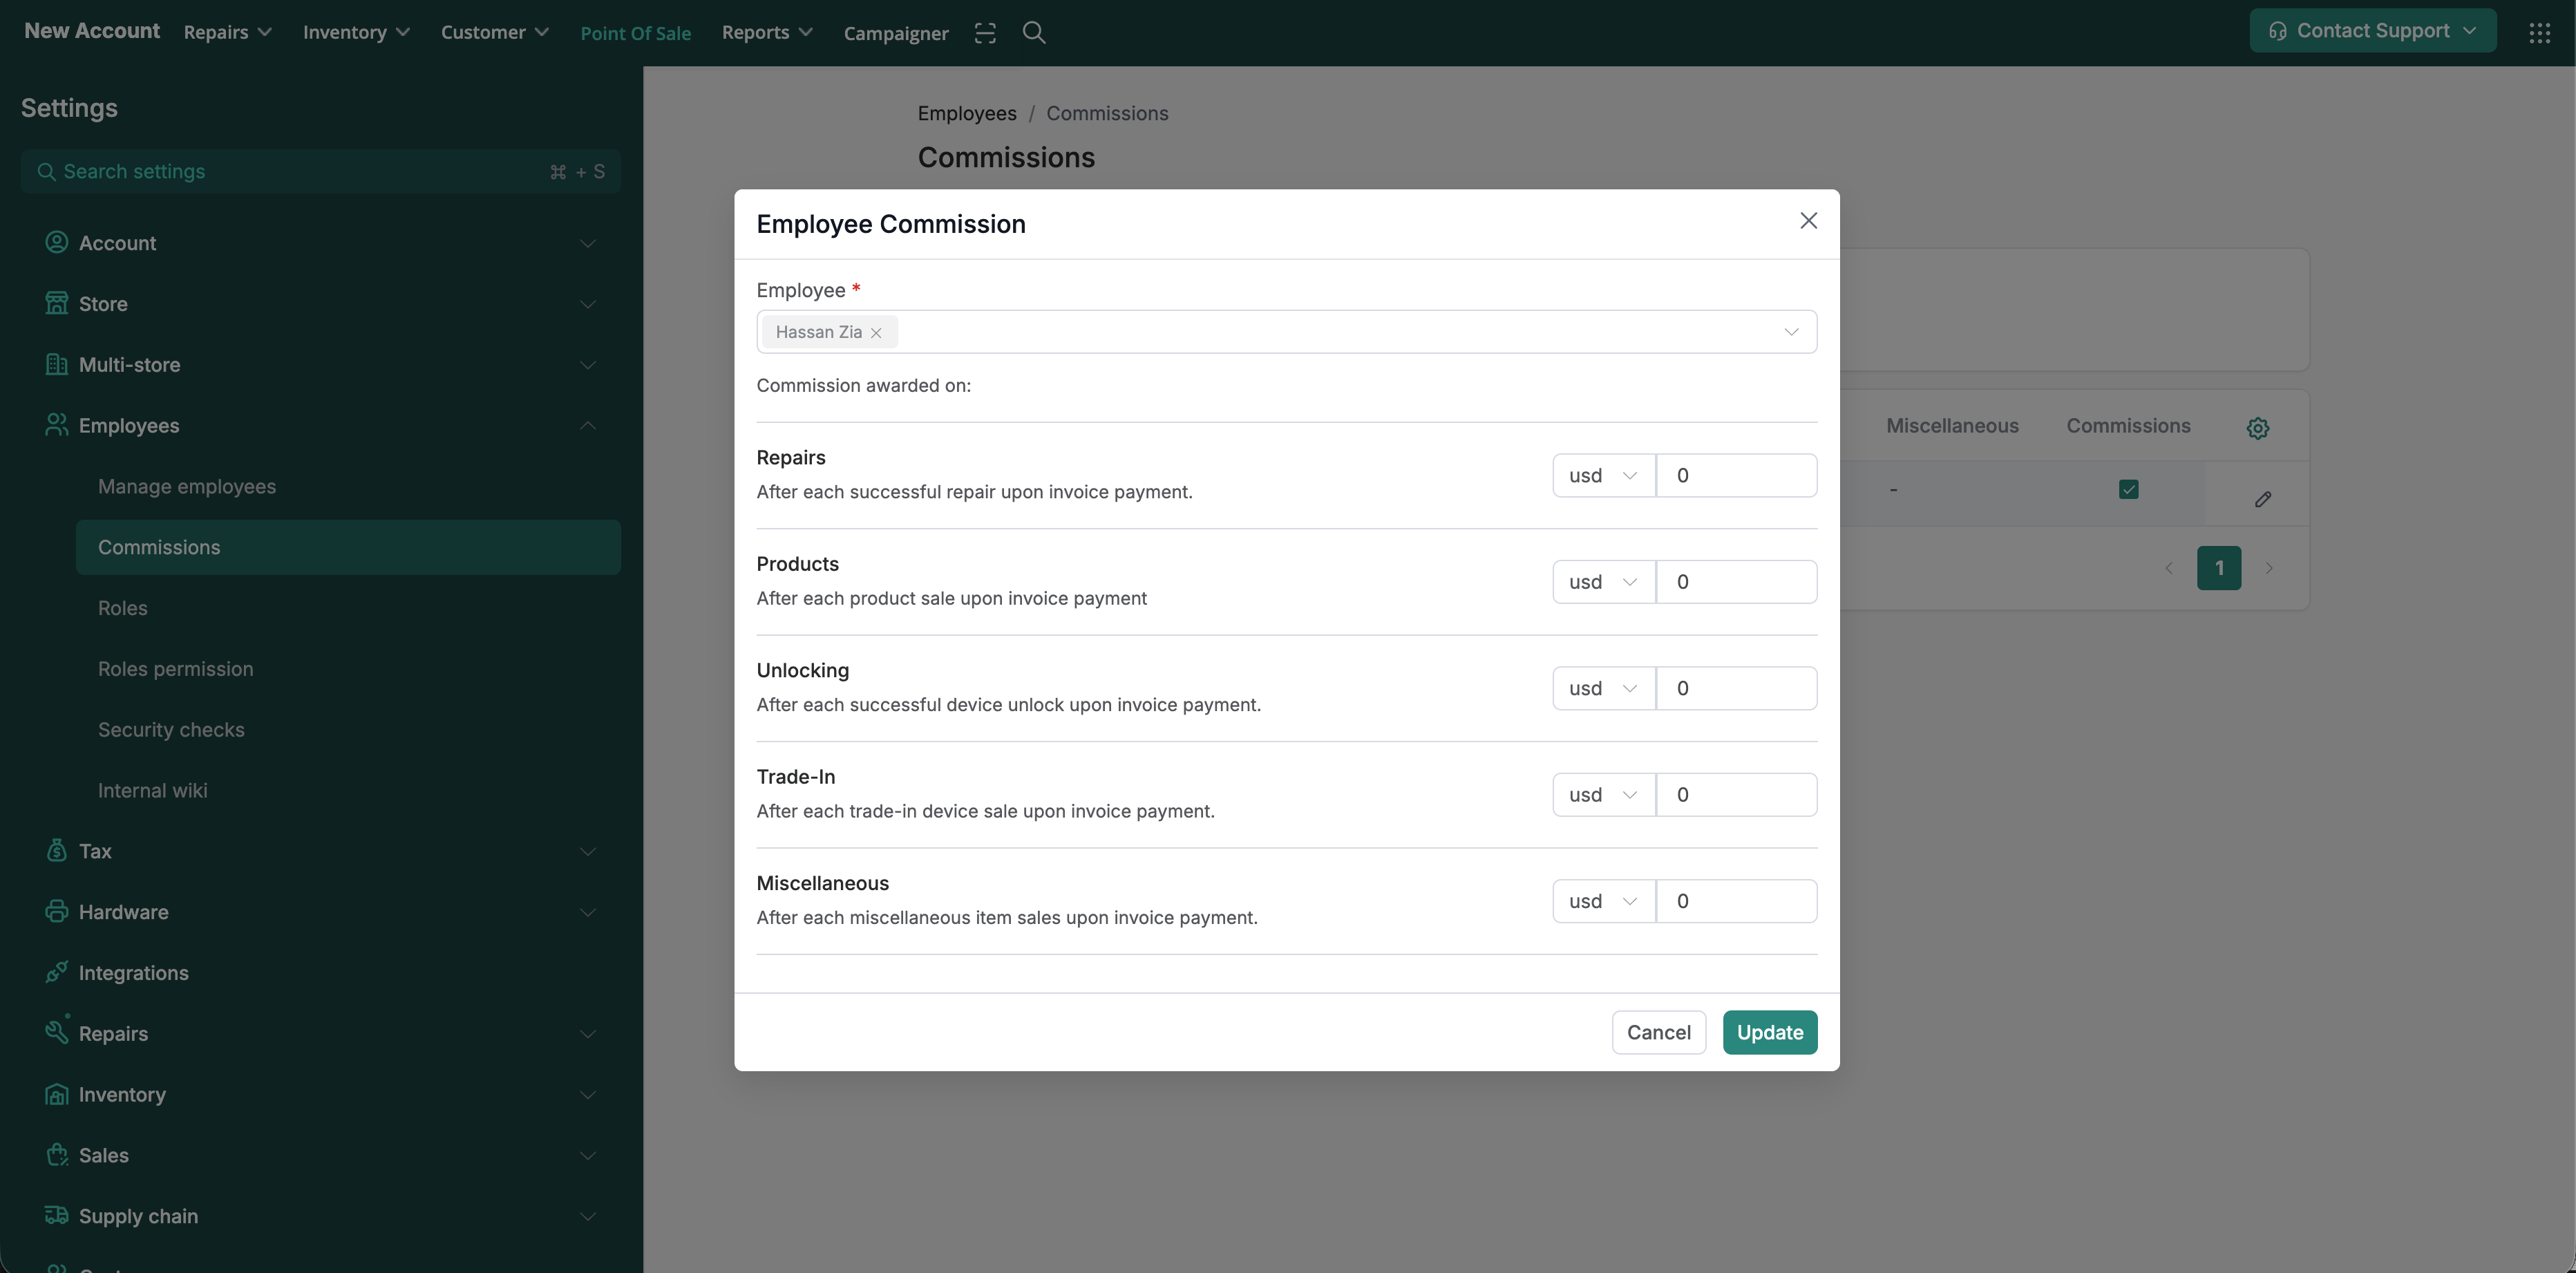This screenshot has width=2576, height=1273.
Task: Toggle the Commissions checkbox in table row
Action: [x=2128, y=489]
